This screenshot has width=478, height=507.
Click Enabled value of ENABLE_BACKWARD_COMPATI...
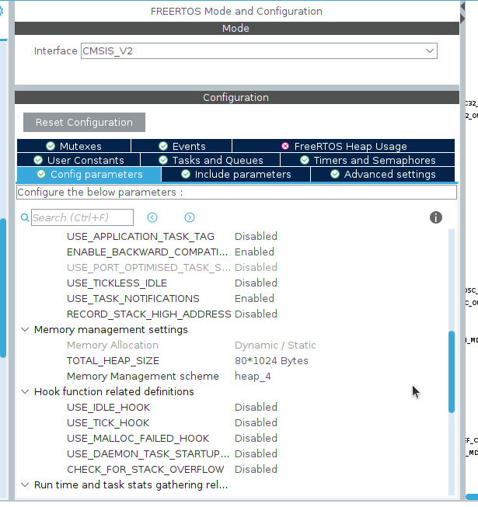[254, 252]
